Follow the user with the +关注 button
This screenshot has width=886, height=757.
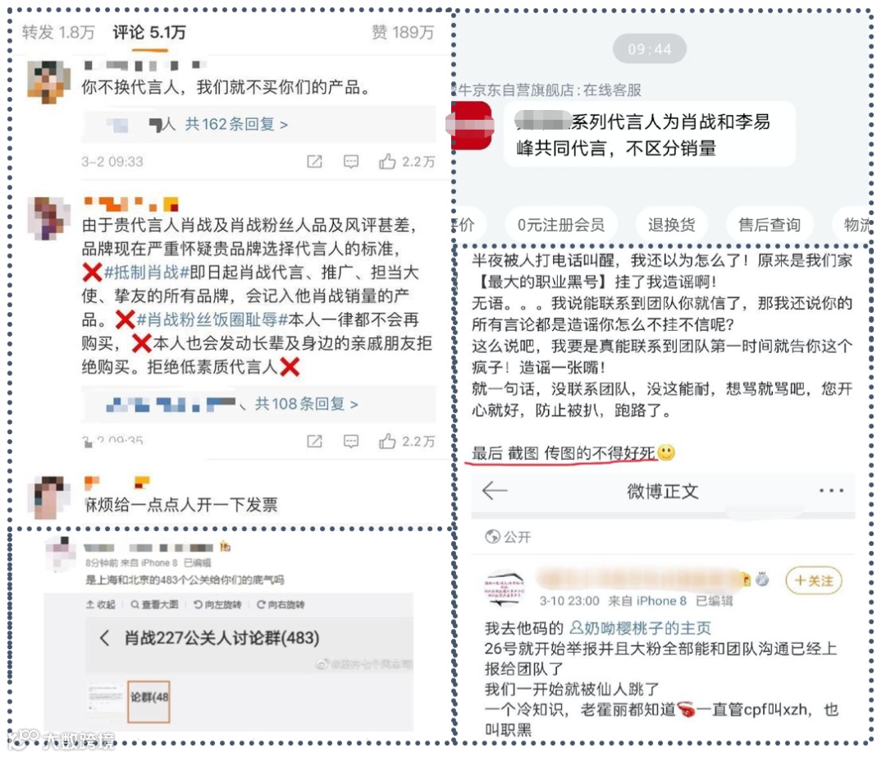coord(814,580)
